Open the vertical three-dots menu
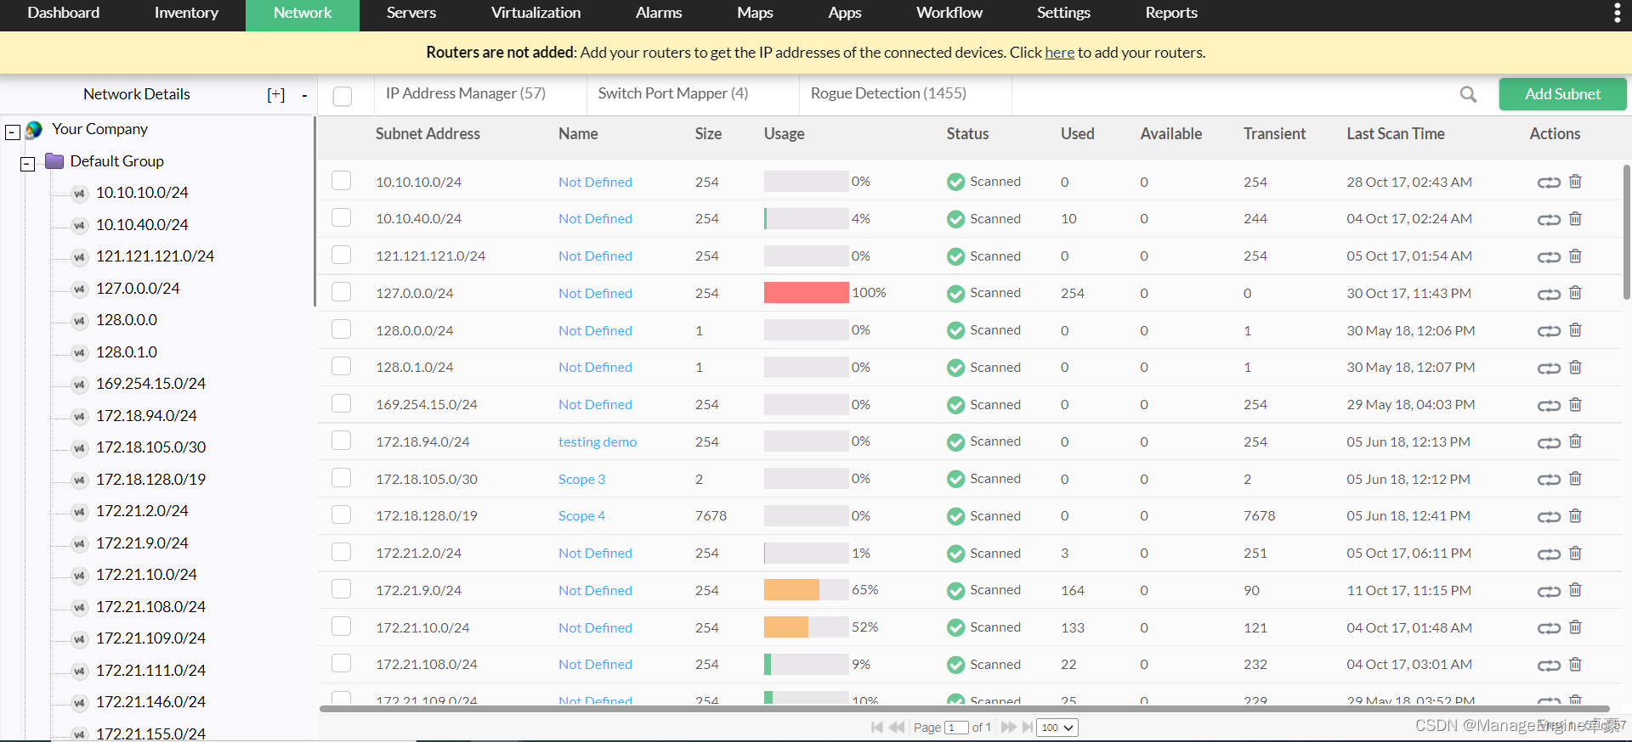Viewport: 1632px width, 742px height. coord(1617,13)
